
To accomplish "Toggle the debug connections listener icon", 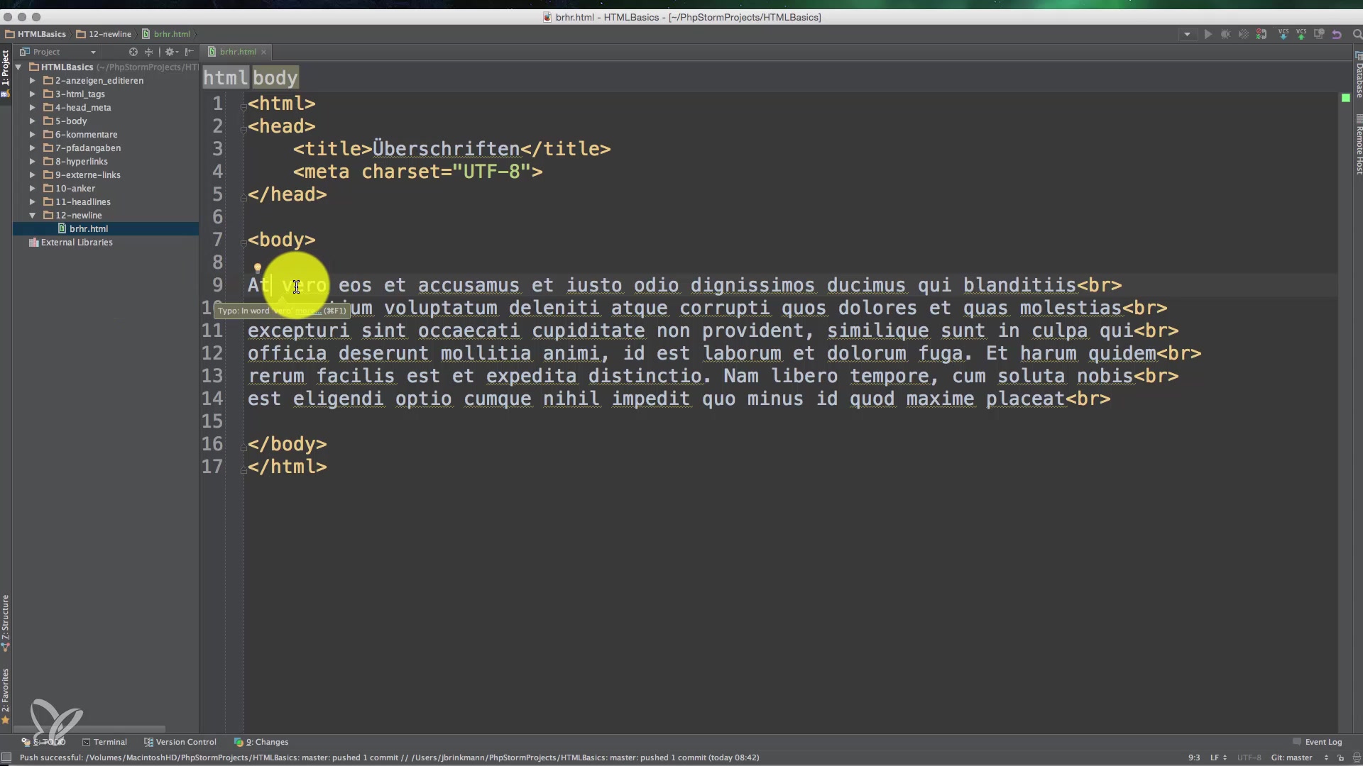I will (1261, 34).
